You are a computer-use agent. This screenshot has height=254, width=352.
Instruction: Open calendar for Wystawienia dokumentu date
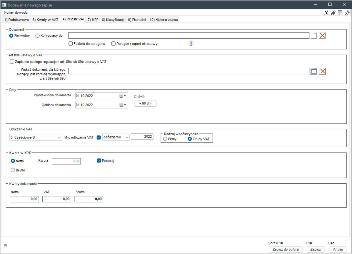(x=123, y=96)
